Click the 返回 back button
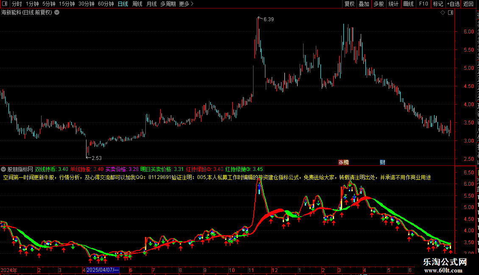Screen dimensions: 479x275 pyautogui.click(x=468, y=4)
